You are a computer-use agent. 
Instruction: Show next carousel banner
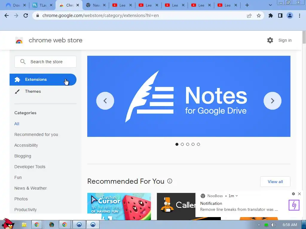[x=273, y=101]
